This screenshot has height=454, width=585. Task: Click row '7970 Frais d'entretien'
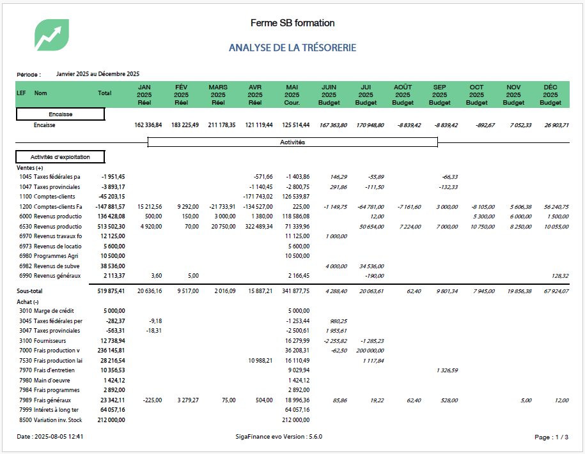[293, 370]
